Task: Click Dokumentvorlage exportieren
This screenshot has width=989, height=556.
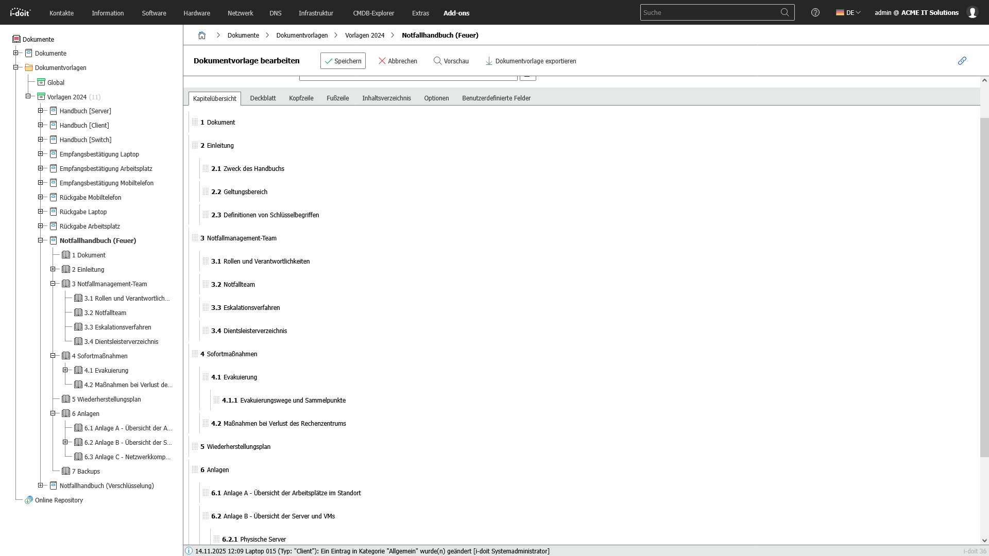Action: [531, 61]
